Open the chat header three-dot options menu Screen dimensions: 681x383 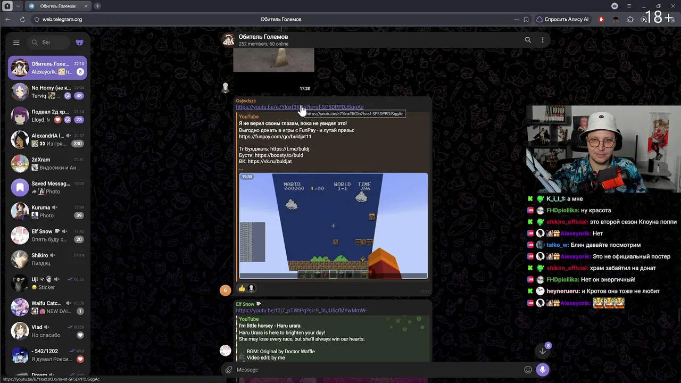[543, 40]
